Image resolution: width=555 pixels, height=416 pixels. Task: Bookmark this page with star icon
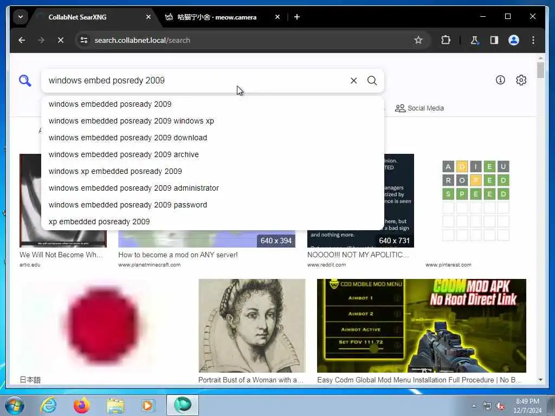click(x=418, y=40)
